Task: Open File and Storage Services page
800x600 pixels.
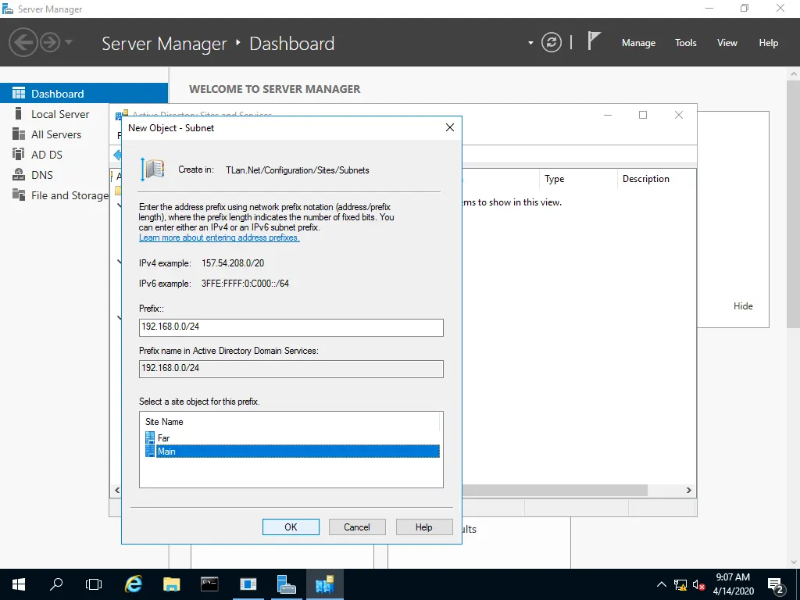Action: [x=60, y=195]
